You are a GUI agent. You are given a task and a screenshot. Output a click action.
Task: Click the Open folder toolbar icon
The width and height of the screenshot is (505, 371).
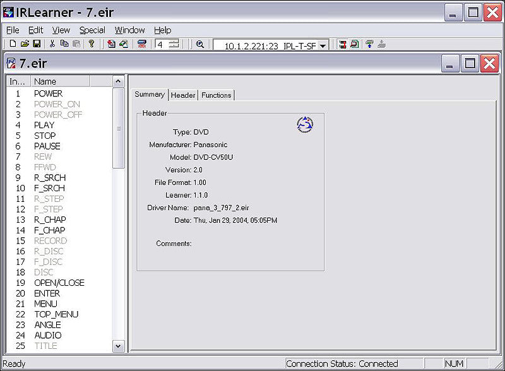[x=25, y=44]
